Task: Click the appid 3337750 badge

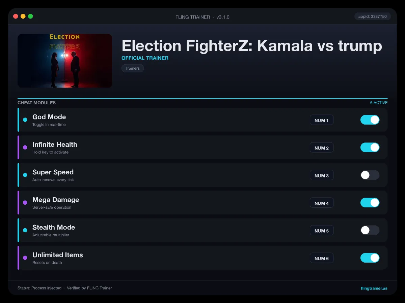Action: pyautogui.click(x=373, y=16)
